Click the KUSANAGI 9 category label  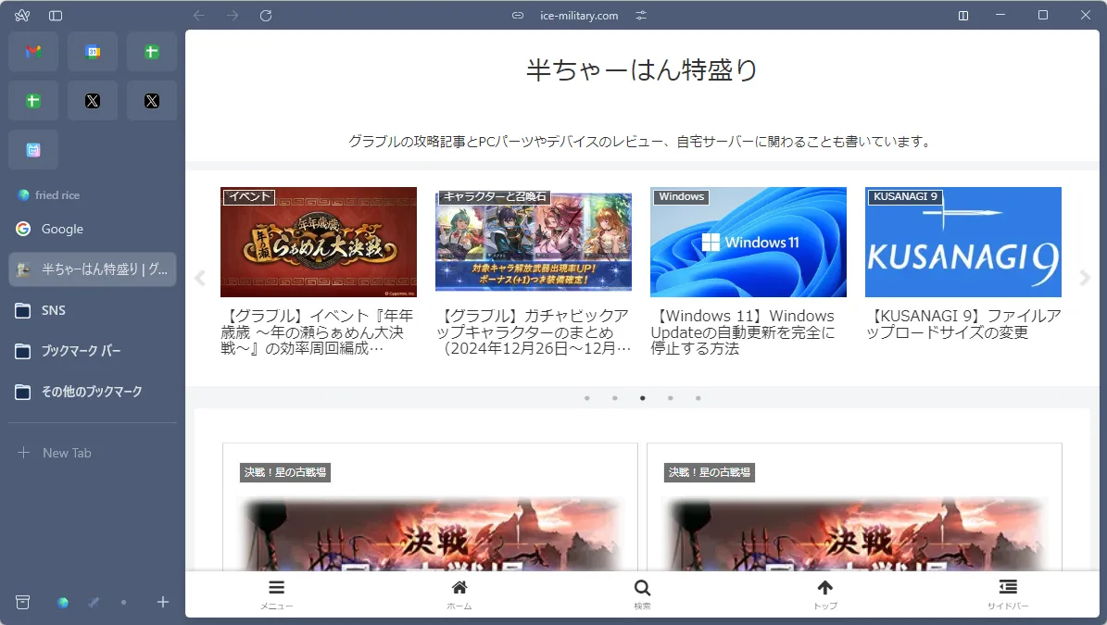[905, 197]
